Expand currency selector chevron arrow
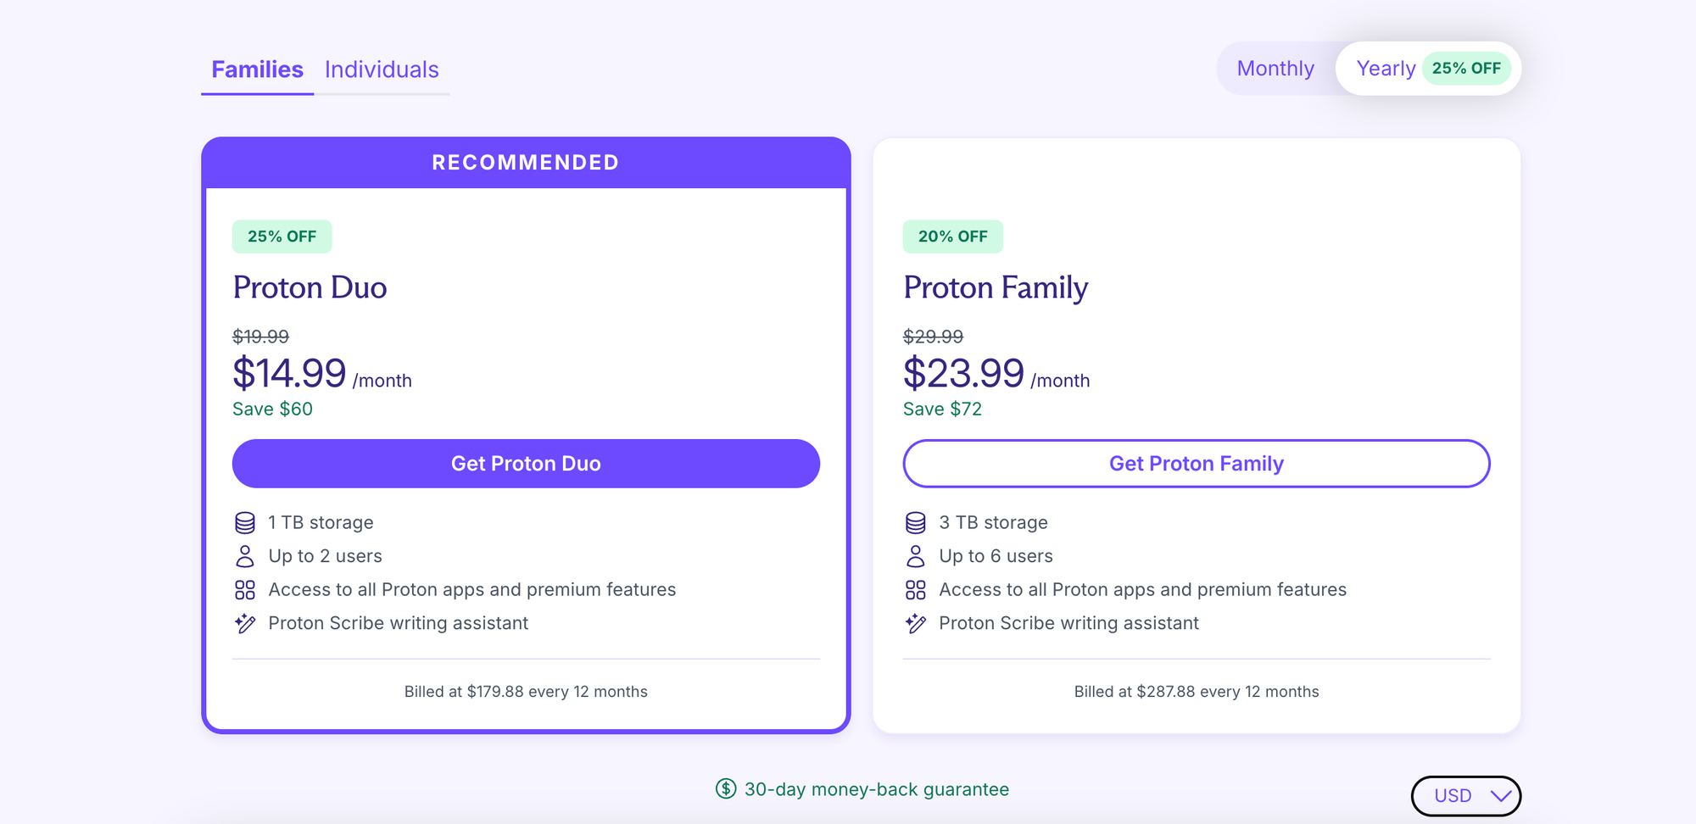Image resolution: width=1696 pixels, height=824 pixels. click(x=1500, y=796)
